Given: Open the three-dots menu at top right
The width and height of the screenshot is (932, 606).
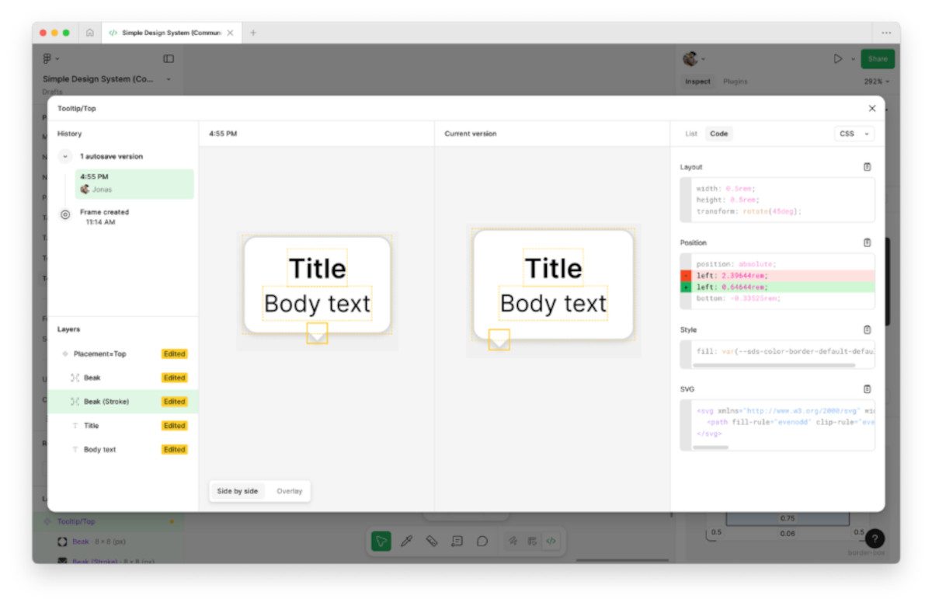Looking at the screenshot, I should pos(886,33).
